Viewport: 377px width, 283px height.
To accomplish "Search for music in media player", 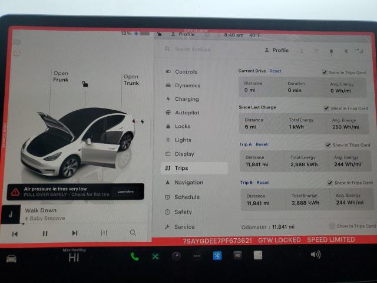I will pos(133,232).
